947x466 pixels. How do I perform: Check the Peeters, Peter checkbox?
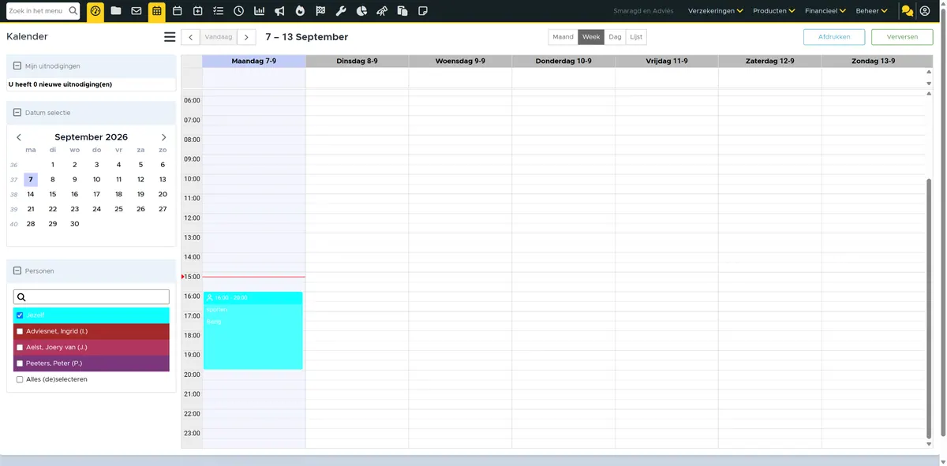point(20,363)
